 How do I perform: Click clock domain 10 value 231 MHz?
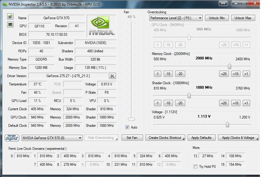pos(121,164)
